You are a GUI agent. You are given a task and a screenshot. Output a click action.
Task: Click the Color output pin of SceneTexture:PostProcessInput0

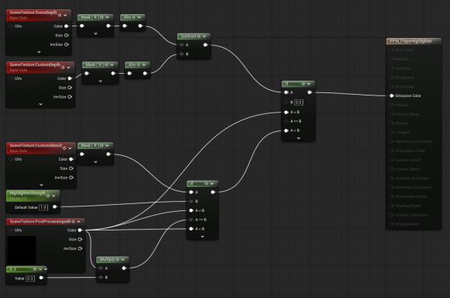(x=80, y=230)
